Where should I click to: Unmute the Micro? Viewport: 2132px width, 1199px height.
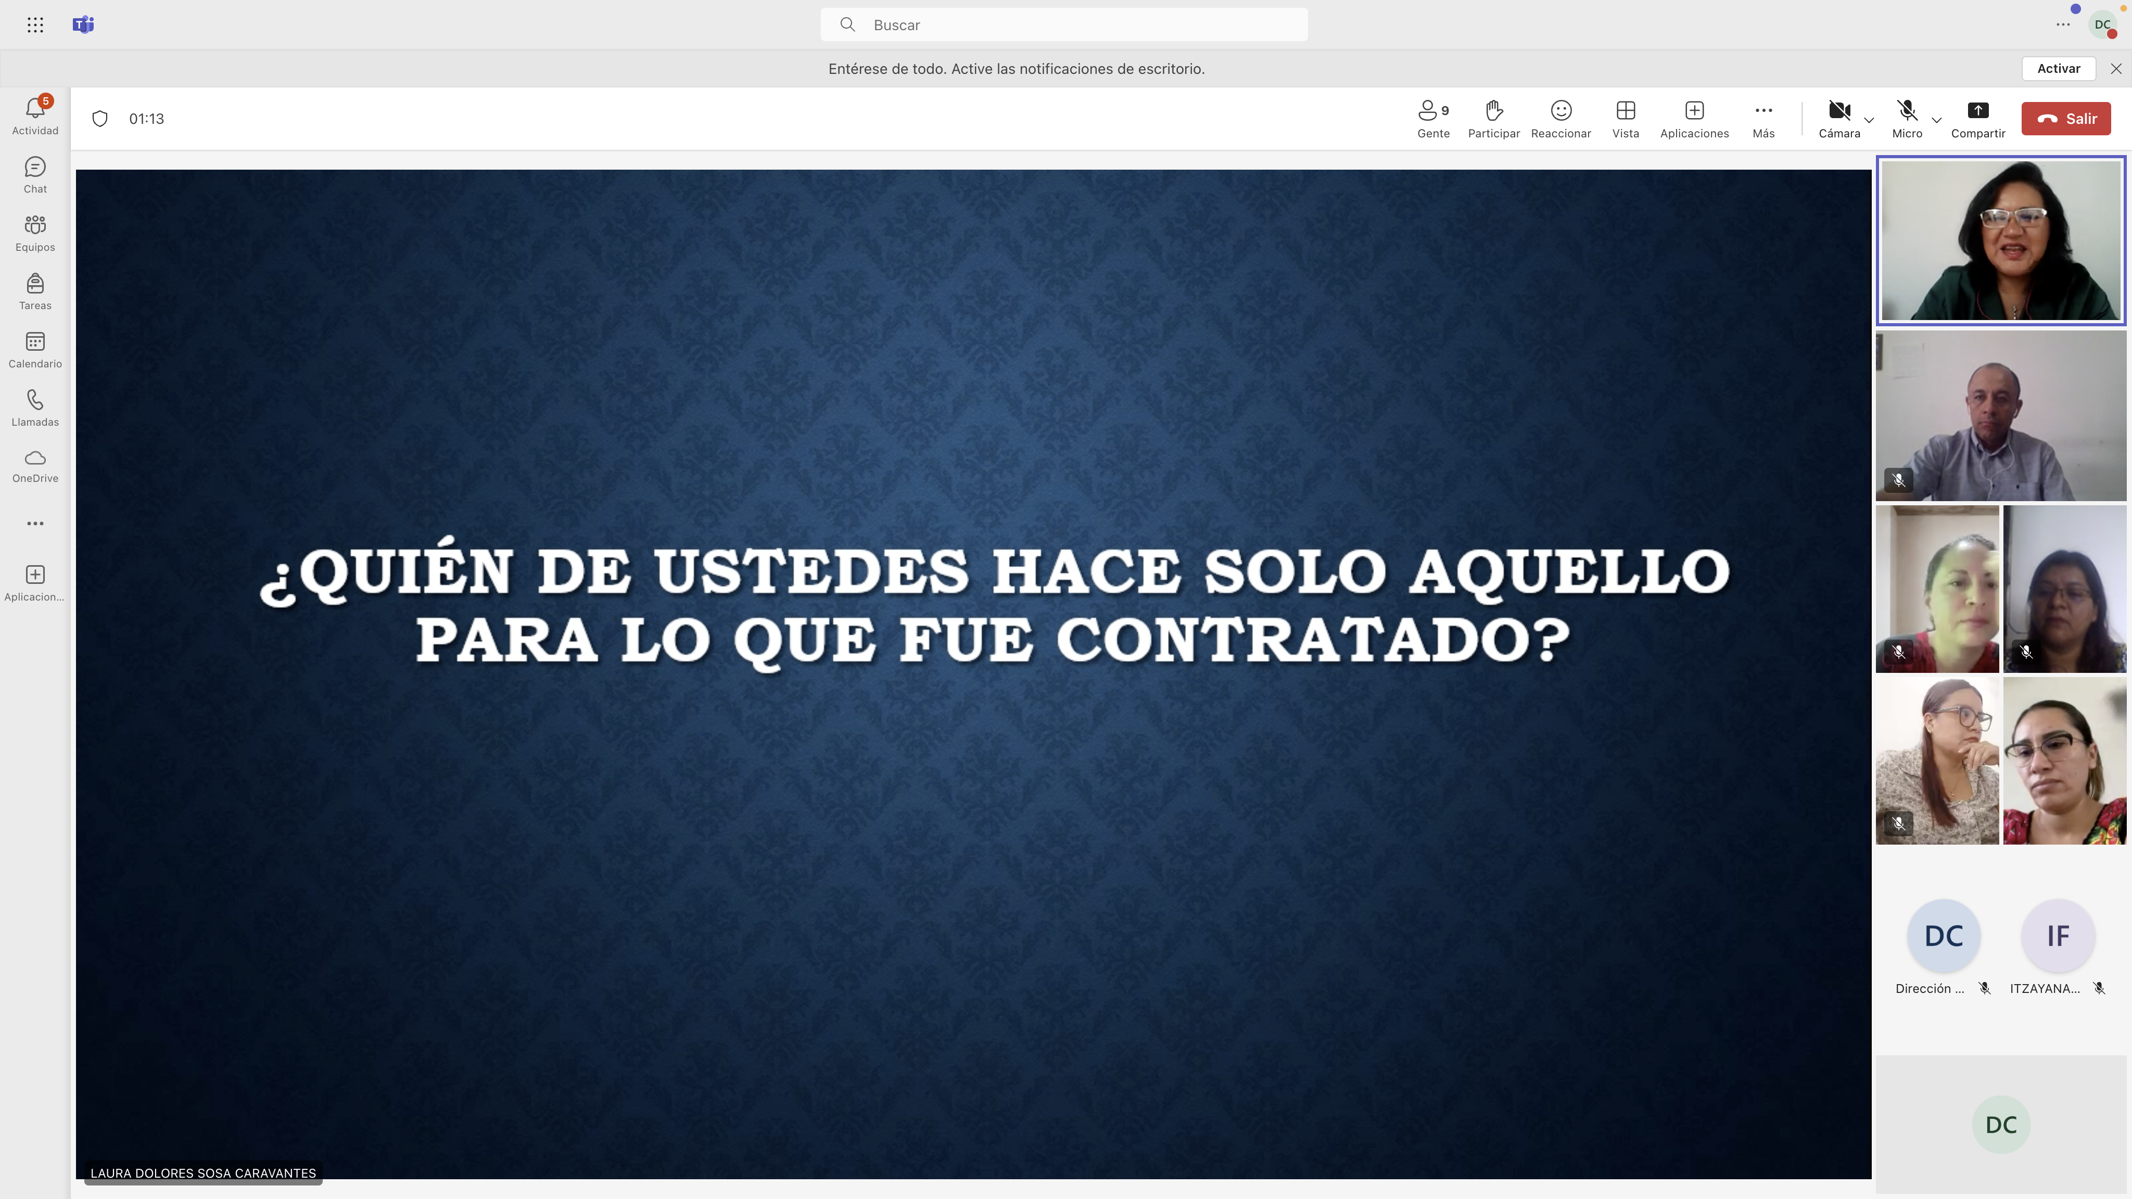(1907, 119)
